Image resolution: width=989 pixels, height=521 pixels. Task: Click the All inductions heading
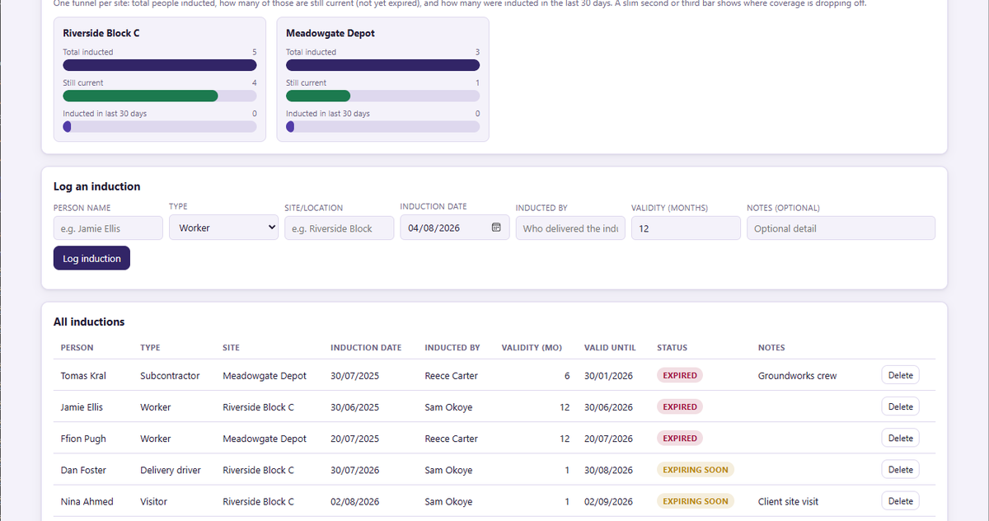89,322
